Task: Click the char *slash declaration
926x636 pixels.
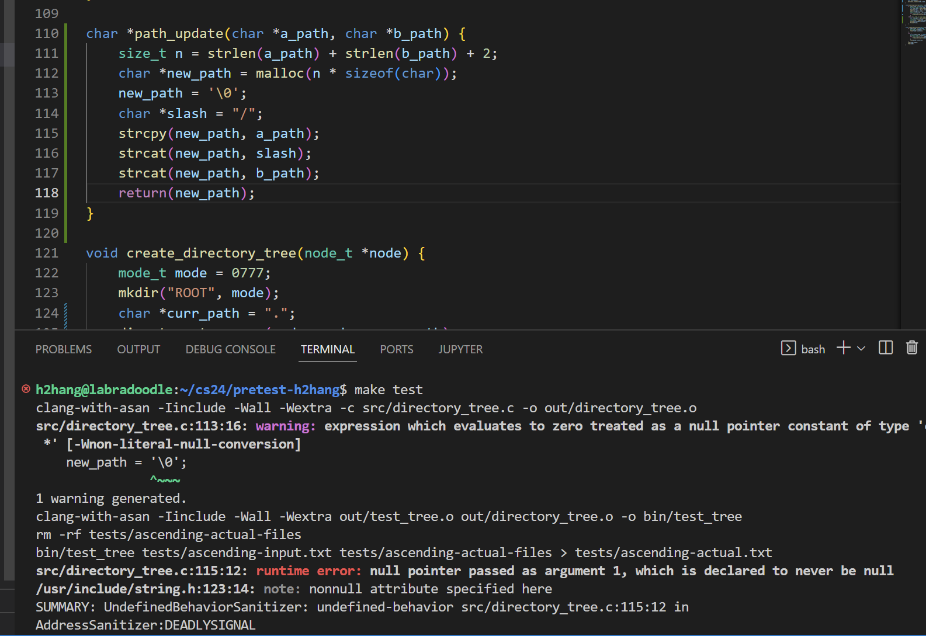Action: 190,114
